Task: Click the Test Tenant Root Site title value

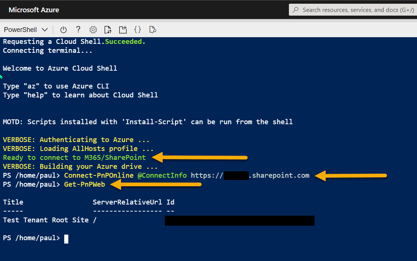Action: (x=46, y=220)
